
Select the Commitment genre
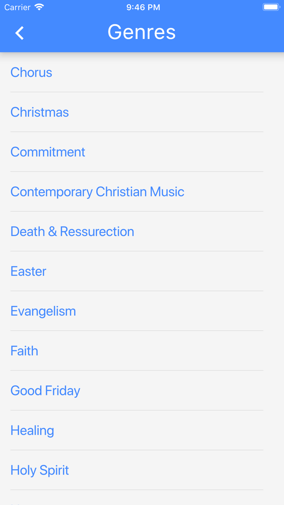[47, 152]
